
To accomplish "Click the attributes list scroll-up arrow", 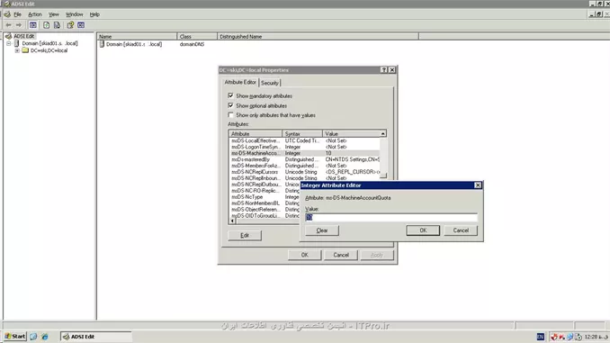I will pos(382,133).
